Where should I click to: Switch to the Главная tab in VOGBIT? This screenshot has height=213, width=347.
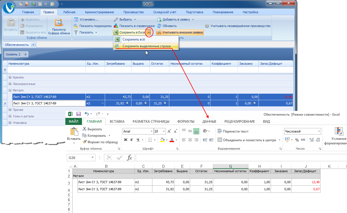click(x=28, y=12)
